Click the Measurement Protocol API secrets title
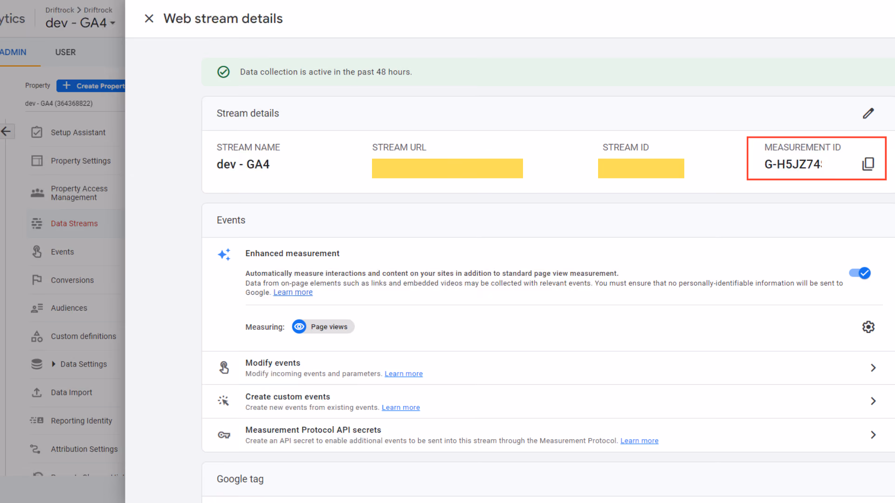Image resolution: width=895 pixels, height=503 pixels. 313,430
